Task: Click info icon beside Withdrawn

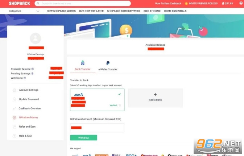Action: pos(25,78)
